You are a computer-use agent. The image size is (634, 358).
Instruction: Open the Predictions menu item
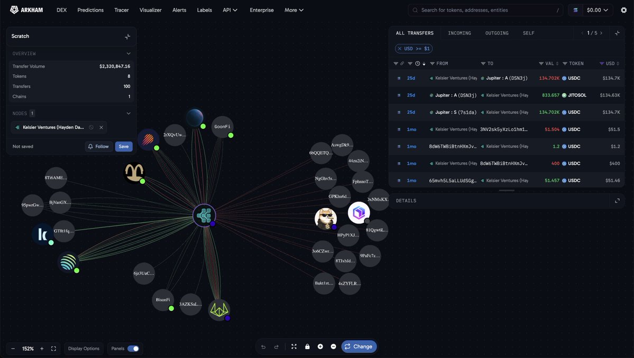(90, 10)
